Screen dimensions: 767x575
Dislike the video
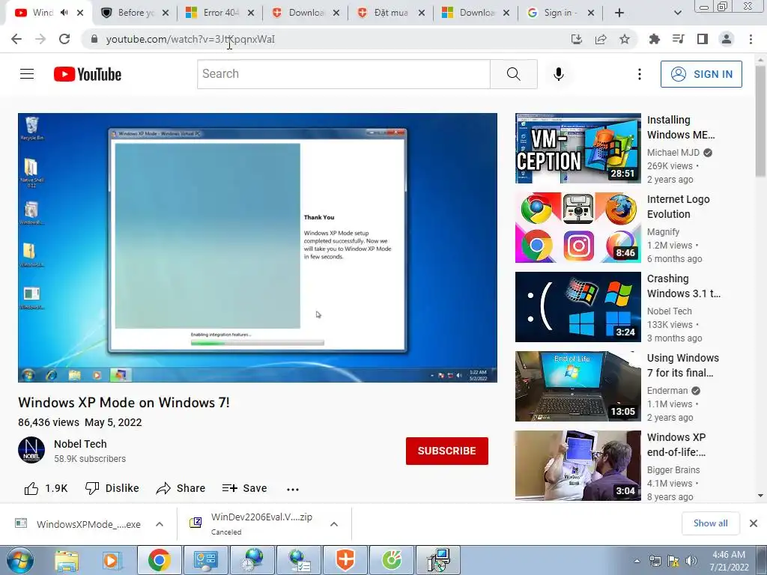112,488
